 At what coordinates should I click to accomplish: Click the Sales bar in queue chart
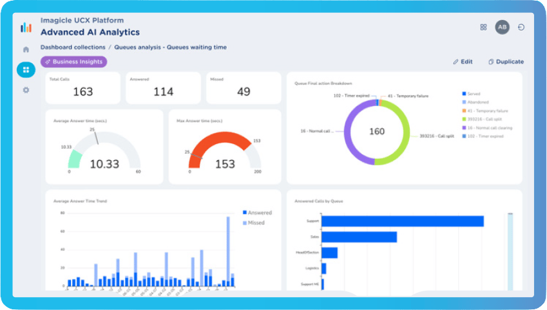360,237
